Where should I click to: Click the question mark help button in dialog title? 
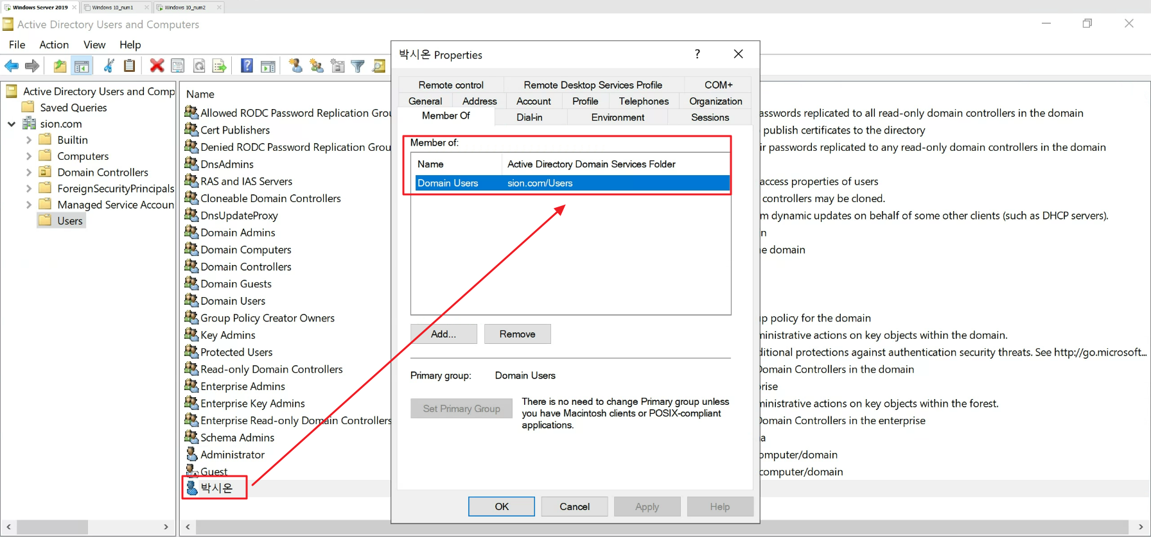click(698, 54)
